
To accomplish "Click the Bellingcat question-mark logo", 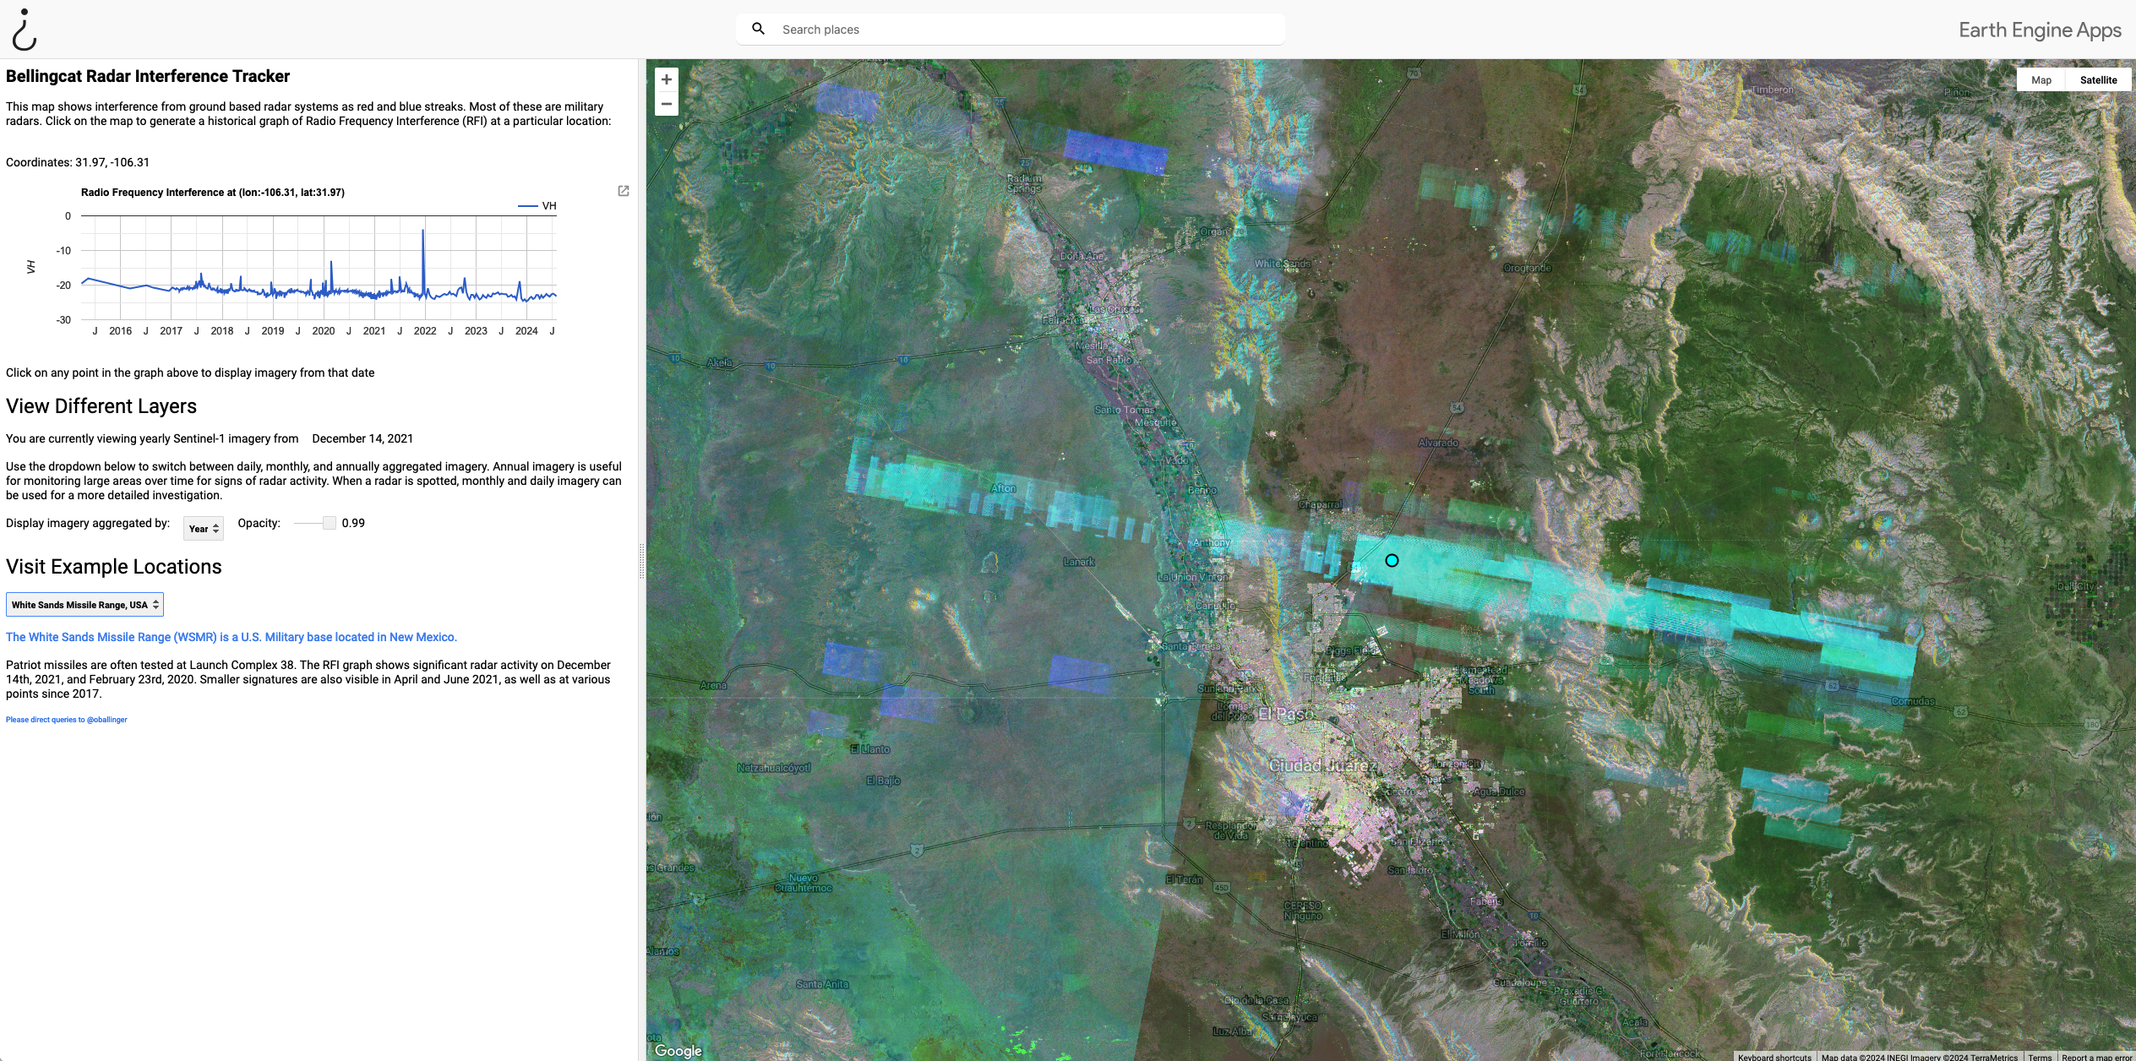I will 24,29.
